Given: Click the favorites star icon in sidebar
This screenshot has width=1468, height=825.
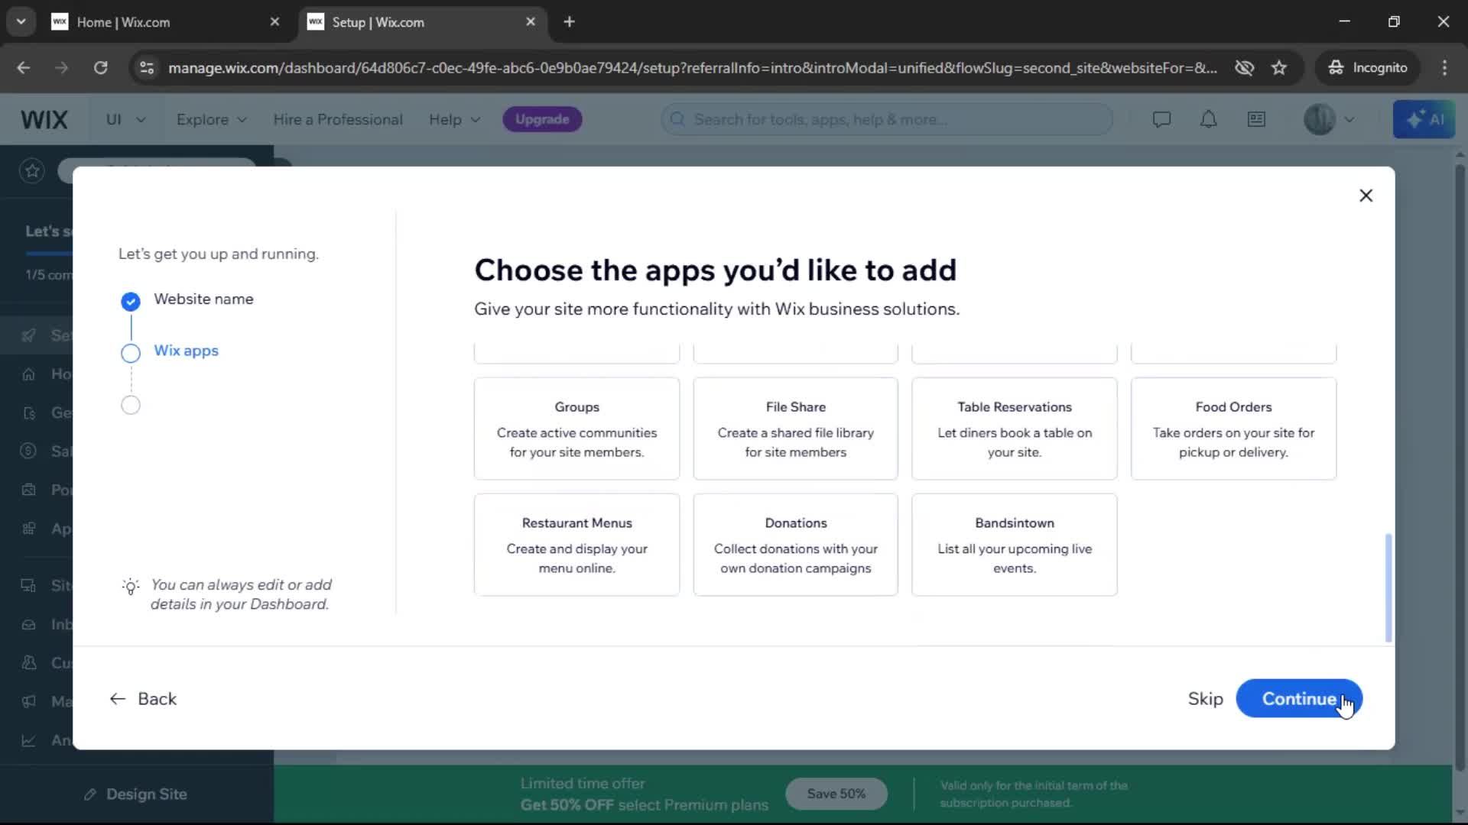Looking at the screenshot, I should (x=32, y=170).
